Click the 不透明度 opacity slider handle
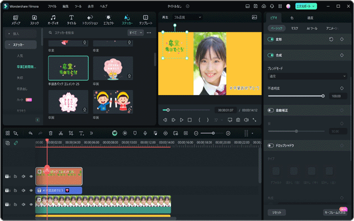354x221 pixels. tap(323, 96)
